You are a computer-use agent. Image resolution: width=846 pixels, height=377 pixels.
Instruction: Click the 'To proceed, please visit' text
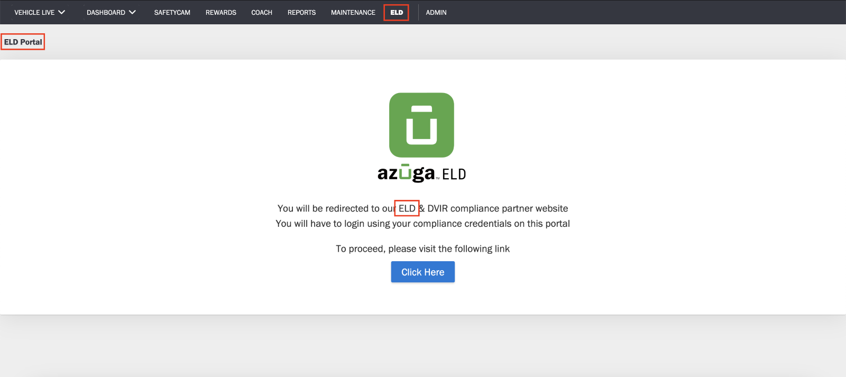[423, 249]
